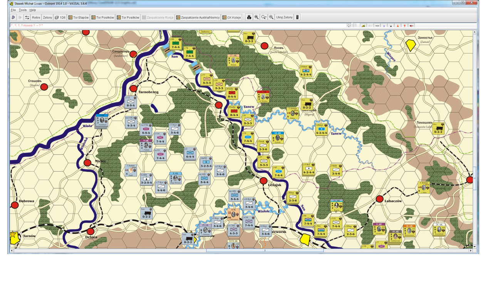This screenshot has height=284, width=493.
Task: Click the Step forward through logfile icon
Action: click(20, 17)
